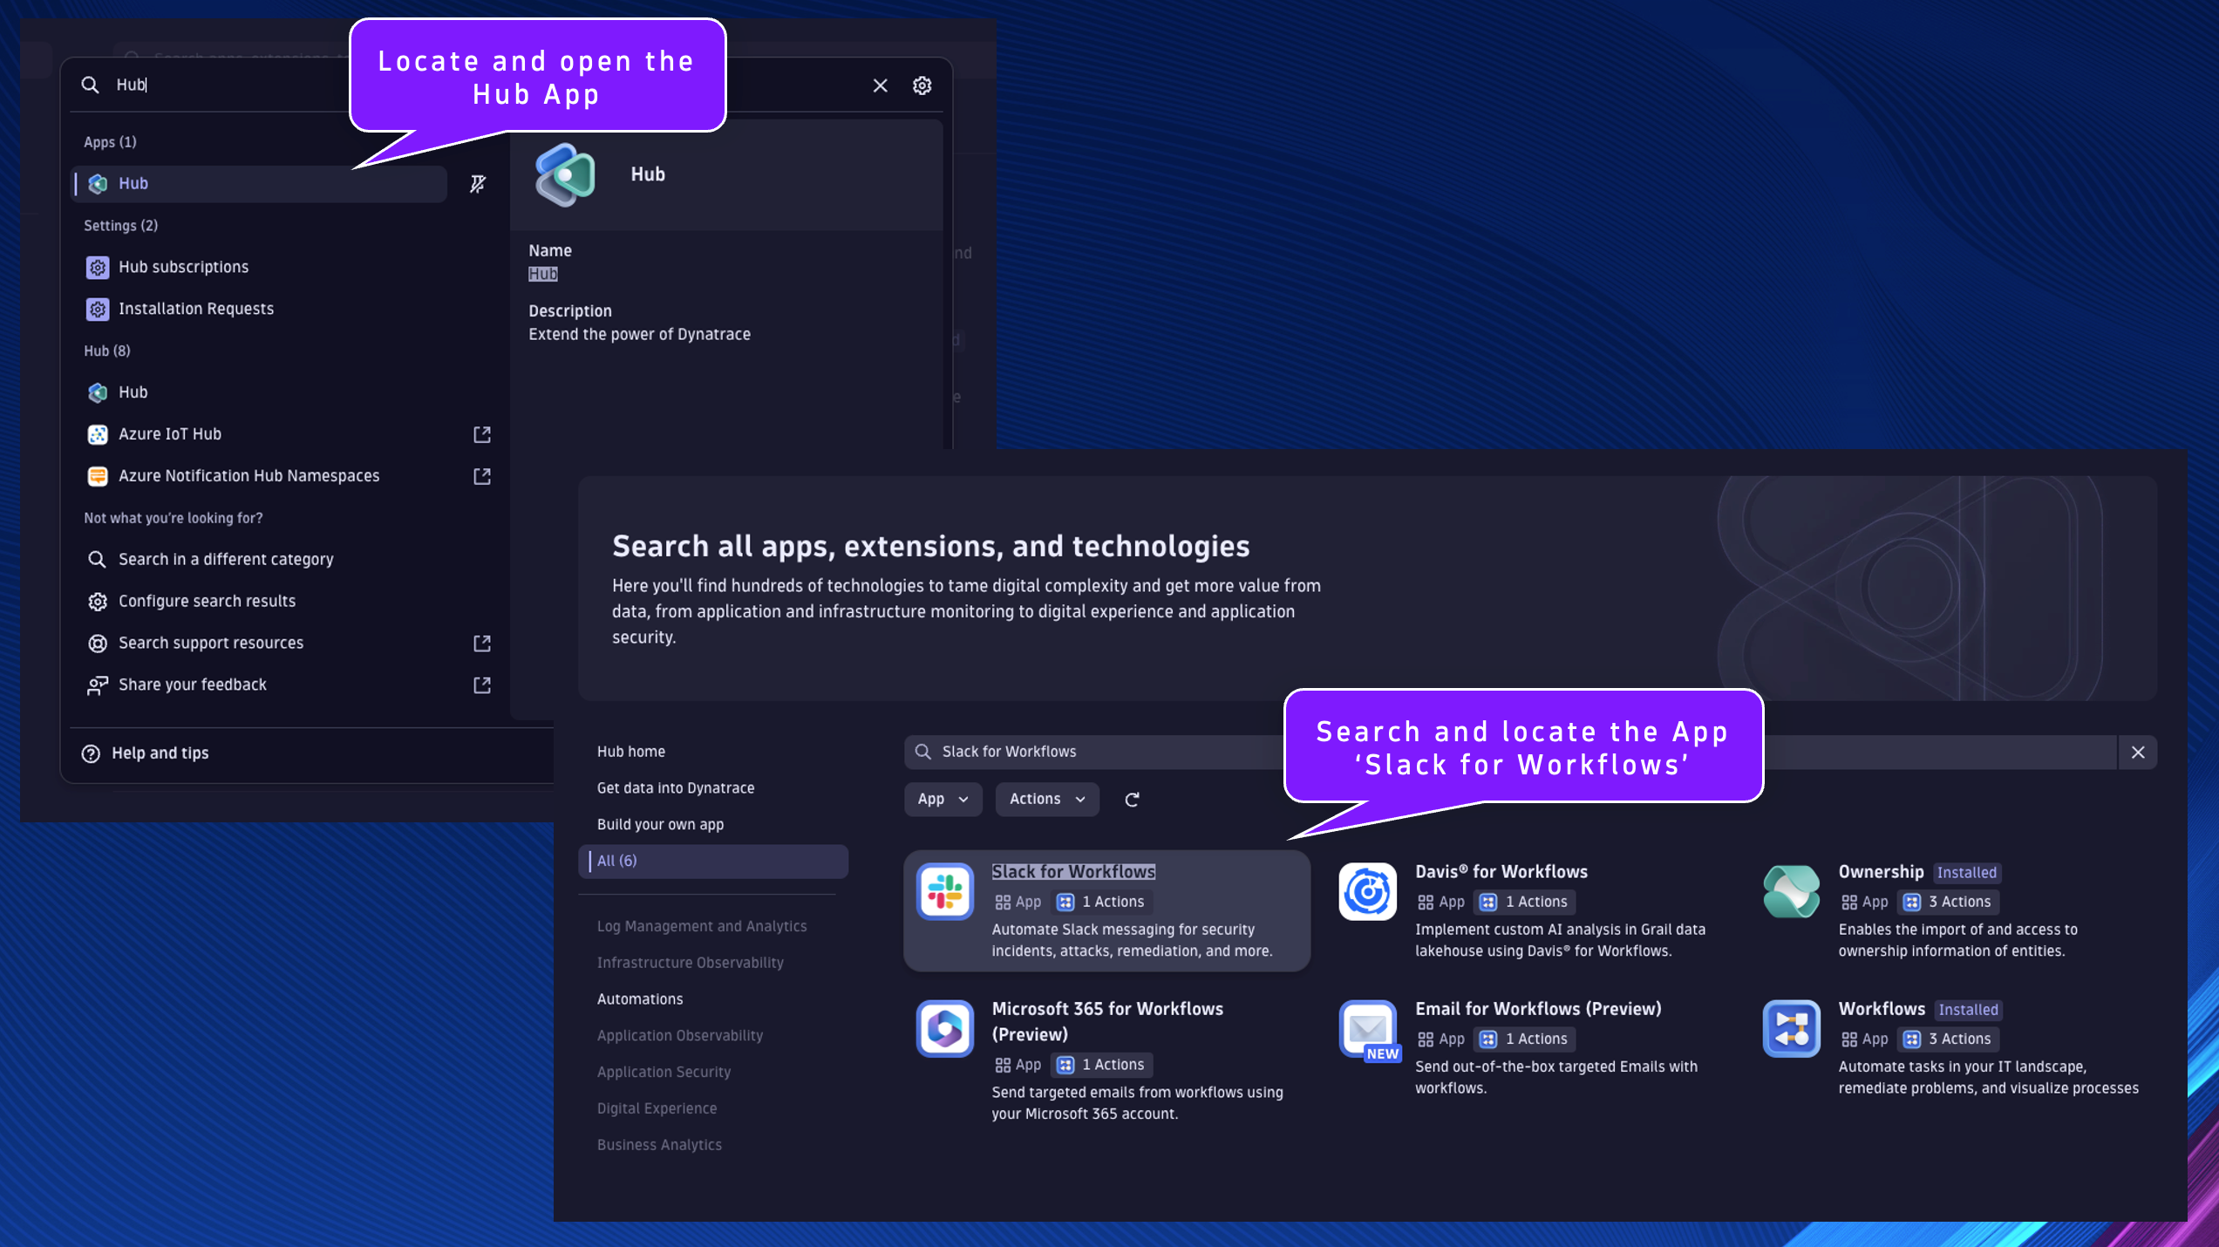The image size is (2219, 1247).
Task: Open Hub subscriptions settings
Action: pyautogui.click(x=183, y=267)
